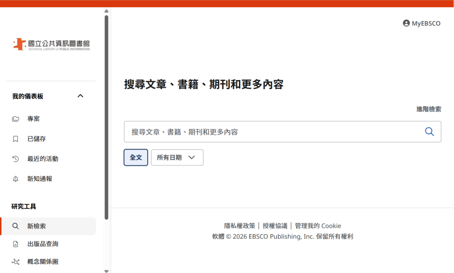This screenshot has width=454, height=273.
Task: Open the 管理我的 Cookie link
Action: click(x=318, y=226)
